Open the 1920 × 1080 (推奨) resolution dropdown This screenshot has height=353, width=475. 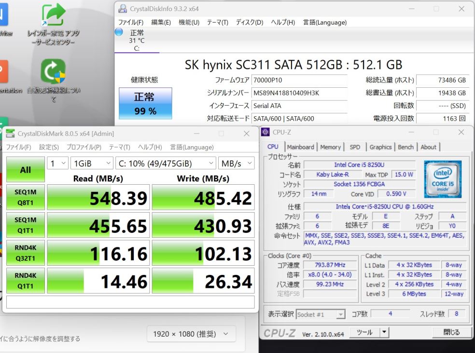(191, 334)
